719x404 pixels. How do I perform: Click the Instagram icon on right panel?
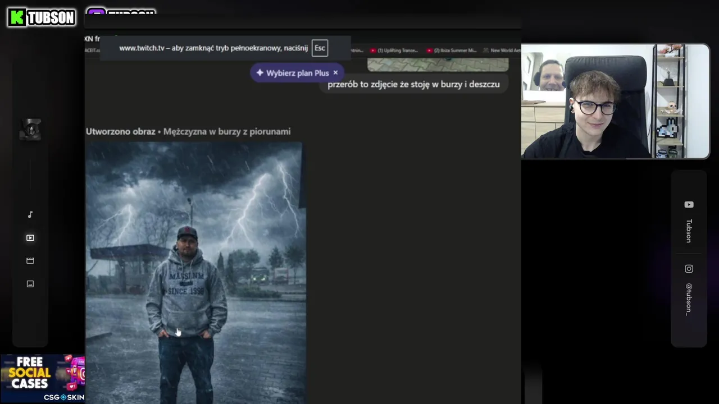[x=689, y=269]
